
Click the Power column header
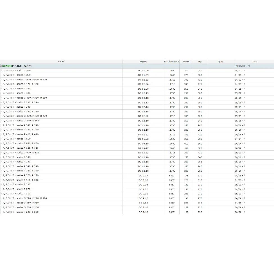tap(186, 62)
